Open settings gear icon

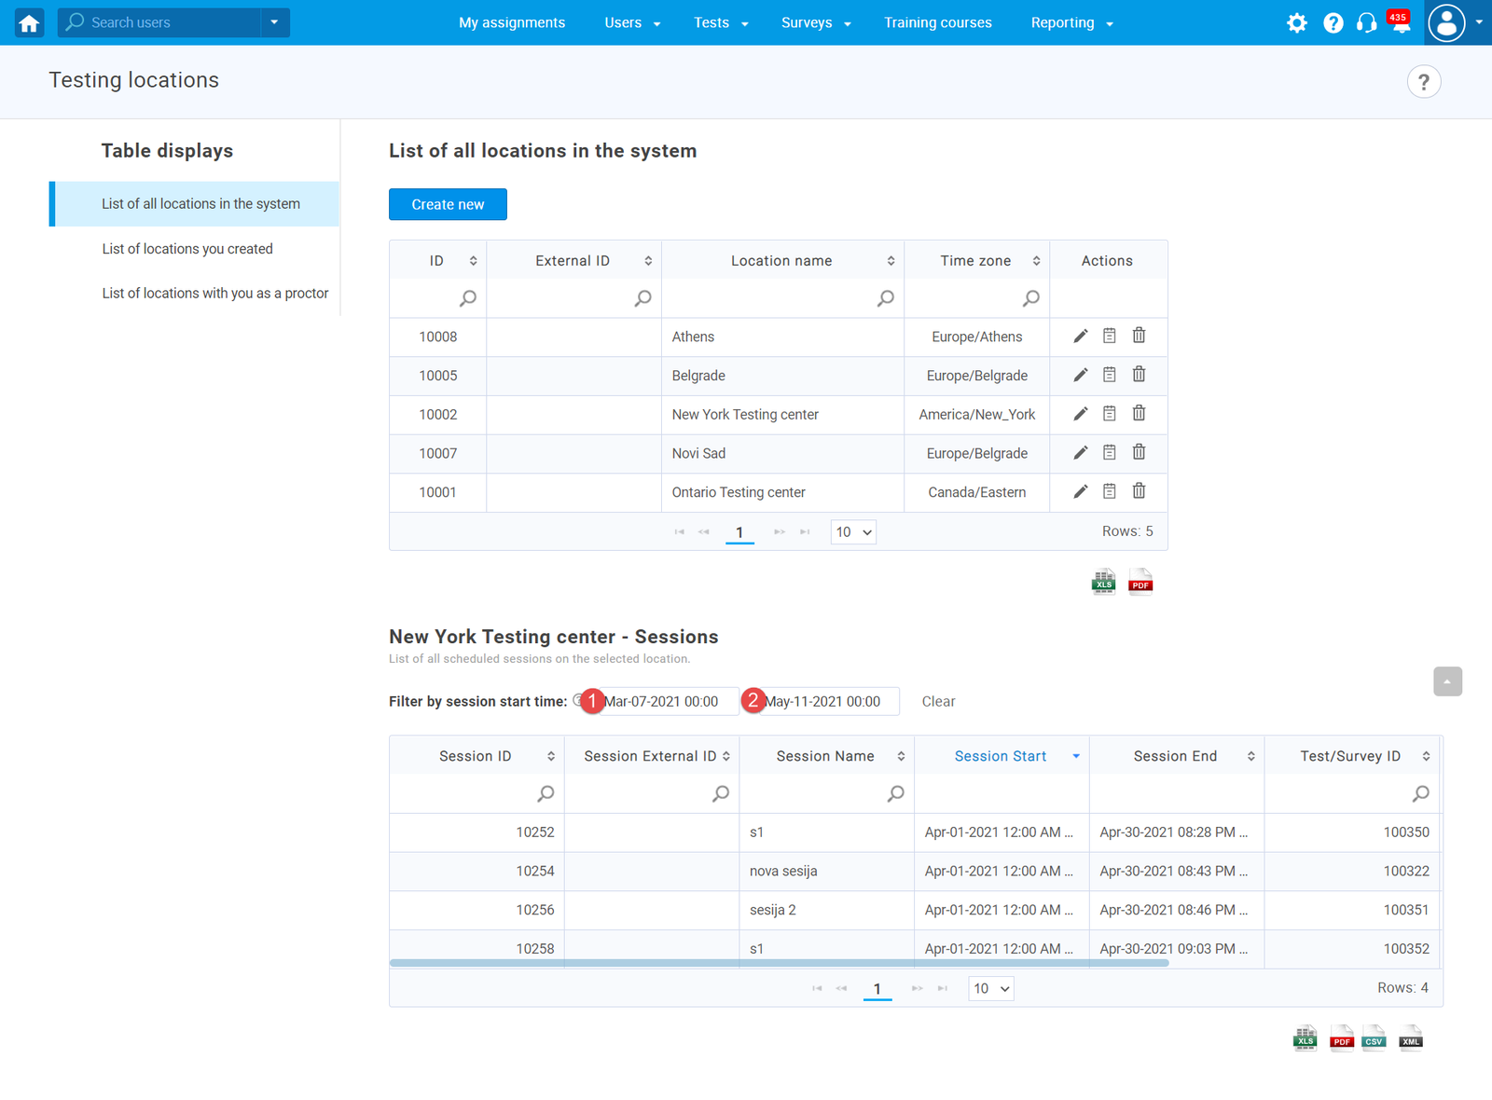pyautogui.click(x=1296, y=23)
